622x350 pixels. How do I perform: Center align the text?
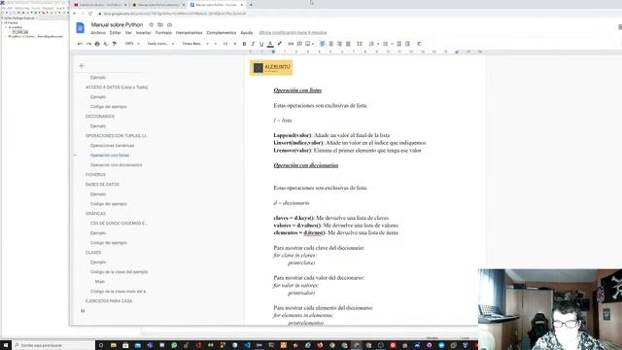click(x=330, y=44)
